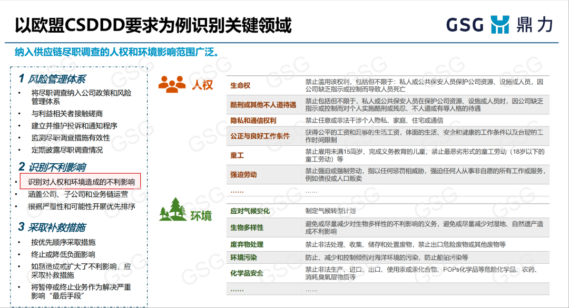This screenshot has height=308, width=569.
Task: Click the 3 采取补救措施 section heading
Action: (52, 227)
